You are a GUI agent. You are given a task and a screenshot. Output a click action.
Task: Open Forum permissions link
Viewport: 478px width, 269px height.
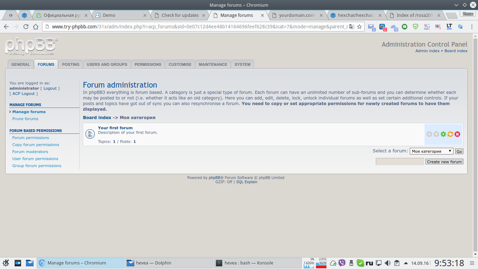(30, 138)
